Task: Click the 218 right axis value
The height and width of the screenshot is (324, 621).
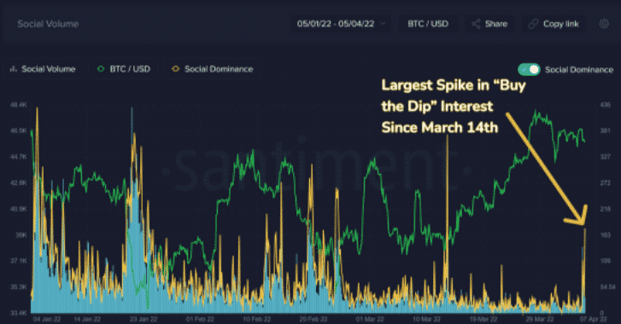Action: click(x=605, y=209)
